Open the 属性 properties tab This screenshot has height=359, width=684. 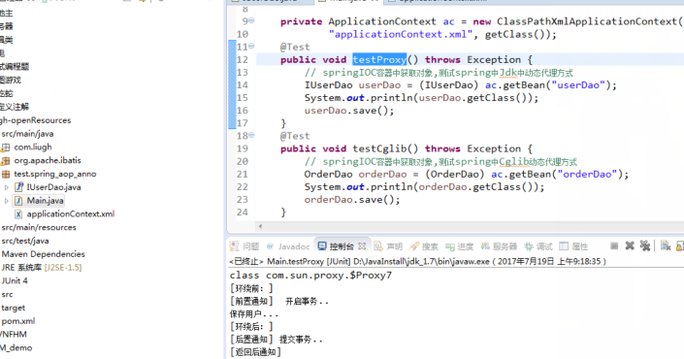pos(574,246)
